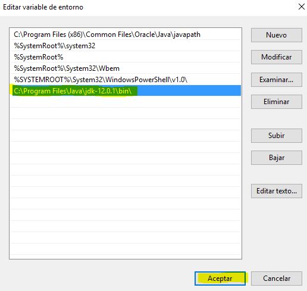
Task: Select the plain %SystemRoot% entry
Action: pyautogui.click(x=126, y=57)
